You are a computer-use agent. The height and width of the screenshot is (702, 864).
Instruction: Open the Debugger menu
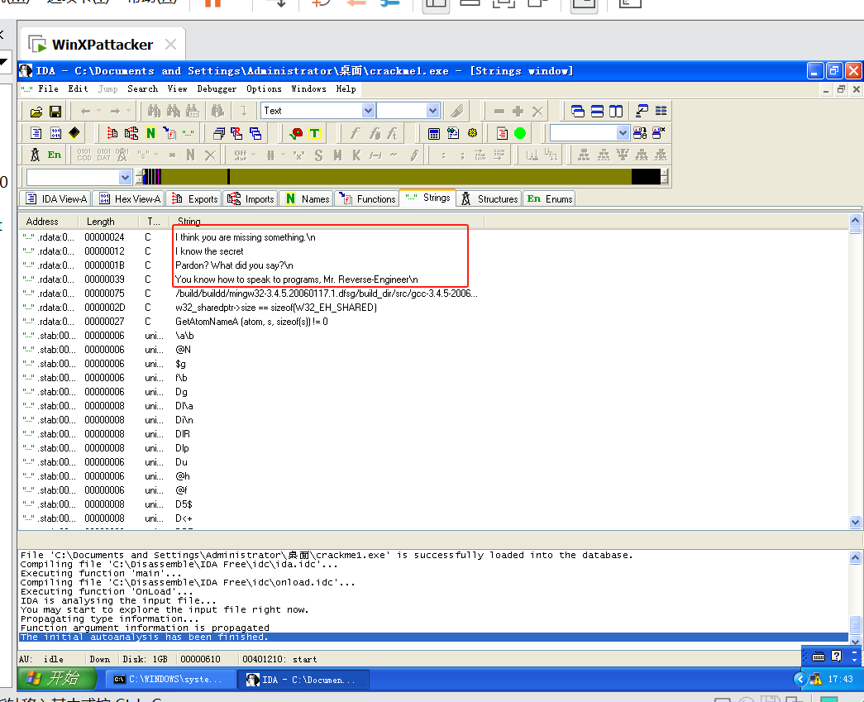[x=217, y=88]
